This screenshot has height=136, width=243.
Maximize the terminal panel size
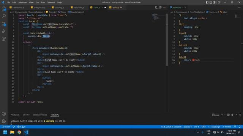click(236, 115)
